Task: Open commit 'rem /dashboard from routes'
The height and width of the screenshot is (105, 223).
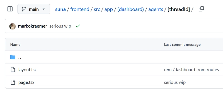Action: click(x=191, y=70)
